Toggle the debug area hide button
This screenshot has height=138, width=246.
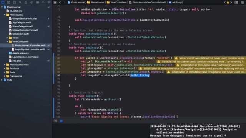pyautogui.click(x=55, y=121)
